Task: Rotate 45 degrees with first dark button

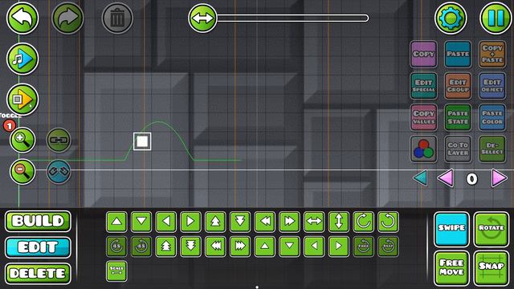Action: pos(116,246)
